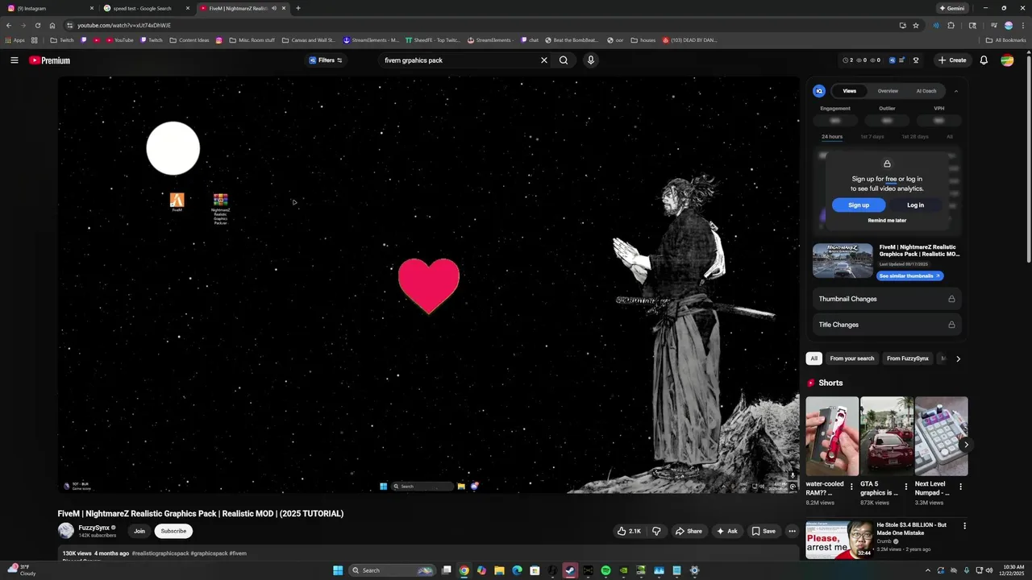This screenshot has height=580, width=1032.
Task: Show hidden system tray icons
Action: [927, 570]
